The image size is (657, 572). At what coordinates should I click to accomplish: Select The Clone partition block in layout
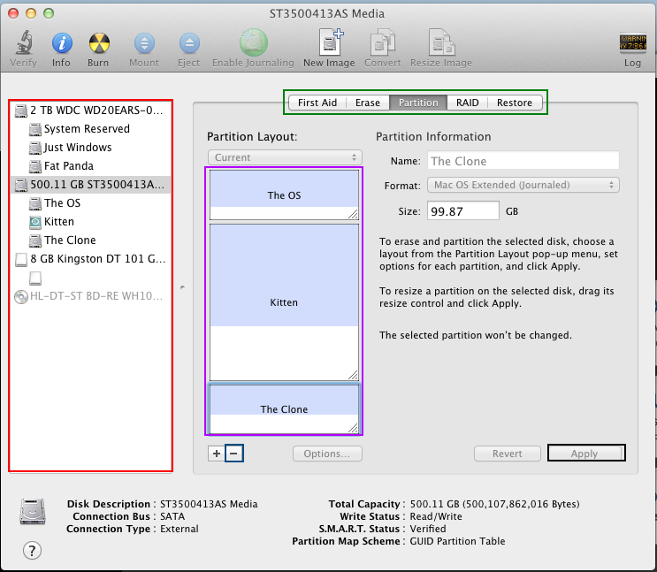(x=284, y=409)
